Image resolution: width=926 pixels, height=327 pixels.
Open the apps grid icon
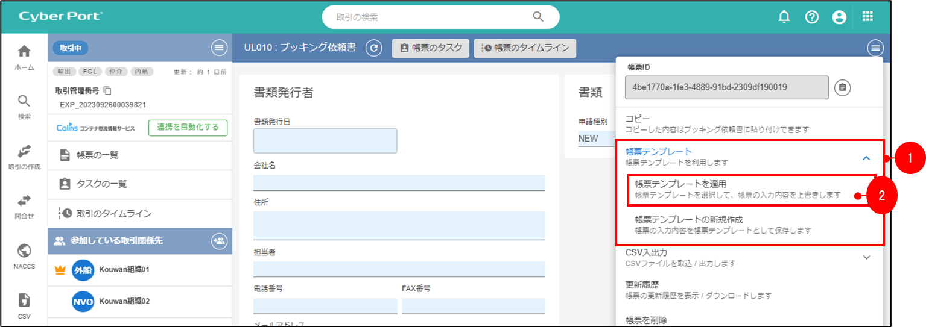click(867, 17)
